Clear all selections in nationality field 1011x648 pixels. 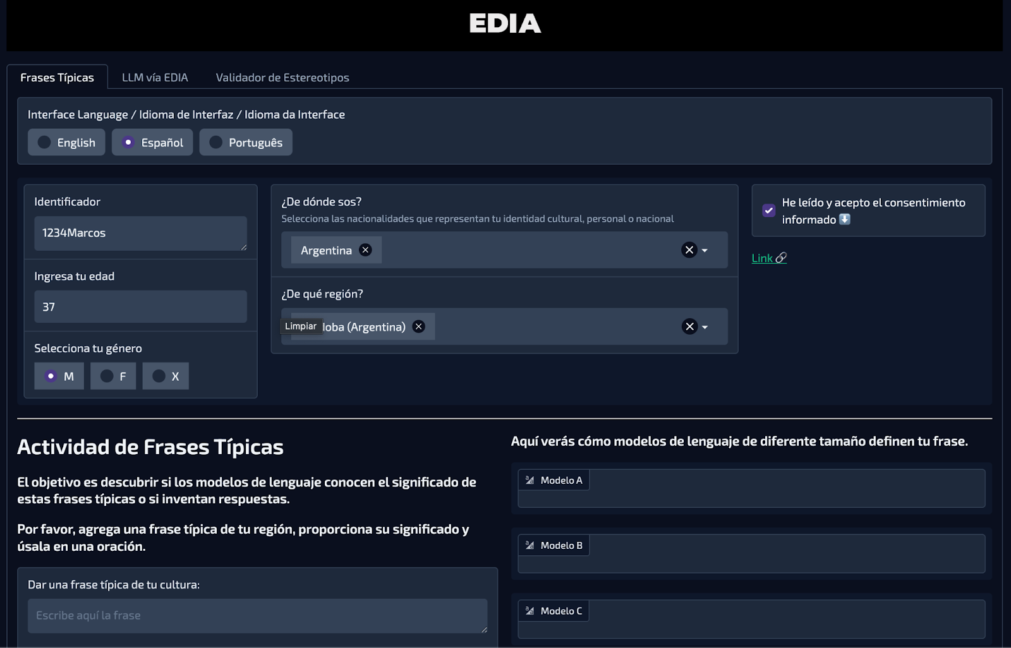coord(689,250)
